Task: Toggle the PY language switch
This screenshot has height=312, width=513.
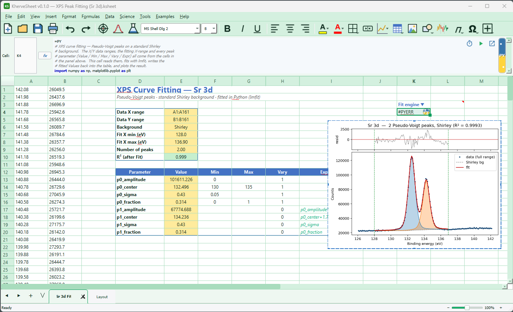Action: coord(502,55)
